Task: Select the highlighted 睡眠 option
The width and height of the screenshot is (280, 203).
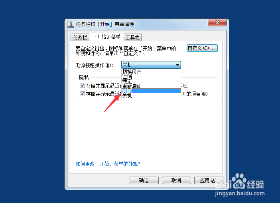Action: pos(151,91)
